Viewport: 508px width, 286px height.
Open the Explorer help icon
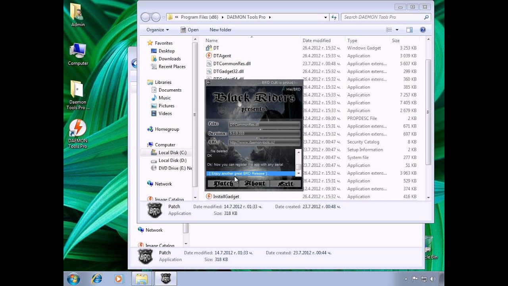point(423,30)
